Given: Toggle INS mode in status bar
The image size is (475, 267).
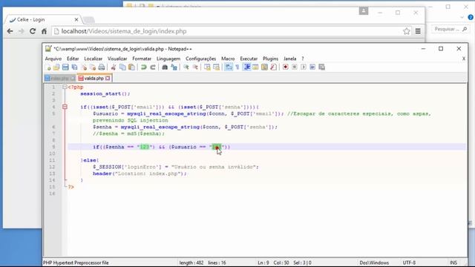Looking at the screenshot, I should coord(453,263).
